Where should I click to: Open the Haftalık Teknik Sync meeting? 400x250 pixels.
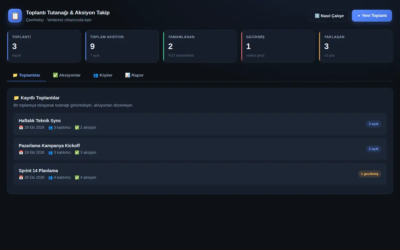point(200,124)
